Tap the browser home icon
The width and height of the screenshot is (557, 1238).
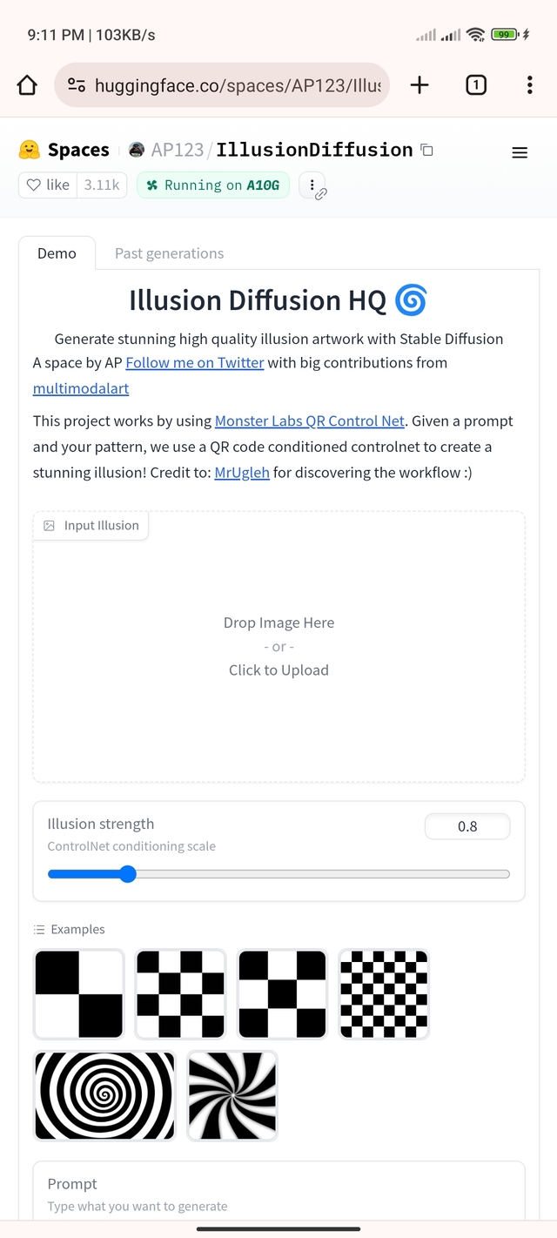[27, 84]
